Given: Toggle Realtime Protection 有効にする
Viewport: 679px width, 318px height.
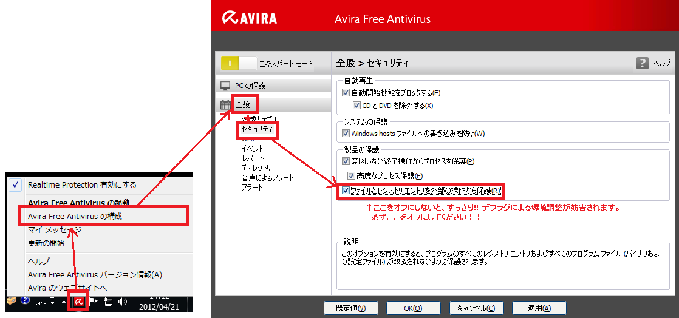Looking at the screenshot, I should 82,184.
